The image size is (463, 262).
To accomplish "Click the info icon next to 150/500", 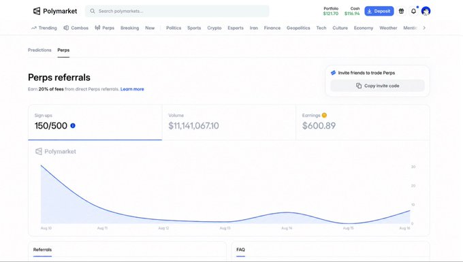I will [73, 126].
